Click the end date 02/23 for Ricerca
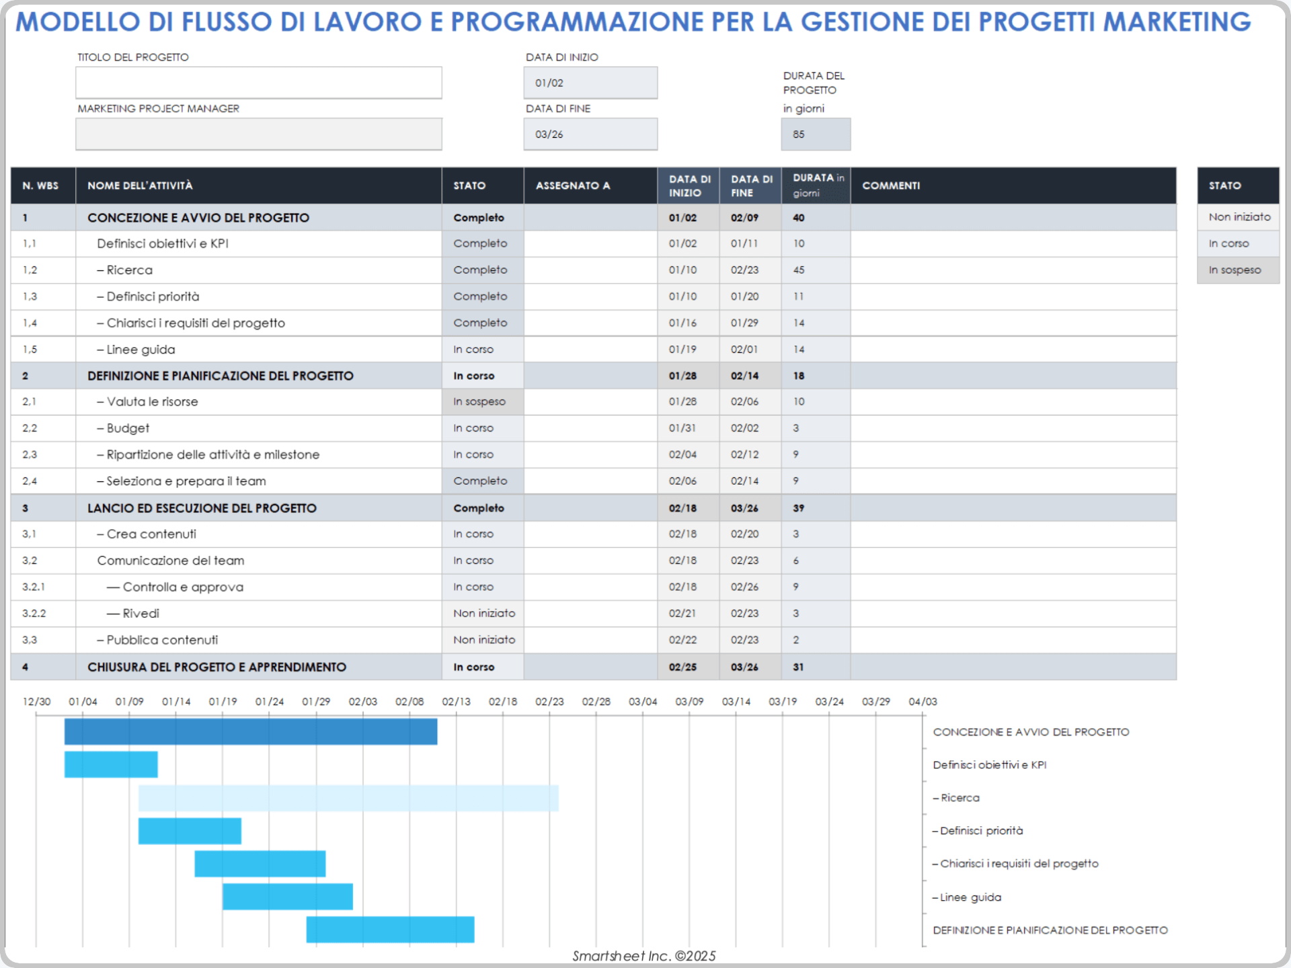The height and width of the screenshot is (968, 1291). tap(750, 270)
